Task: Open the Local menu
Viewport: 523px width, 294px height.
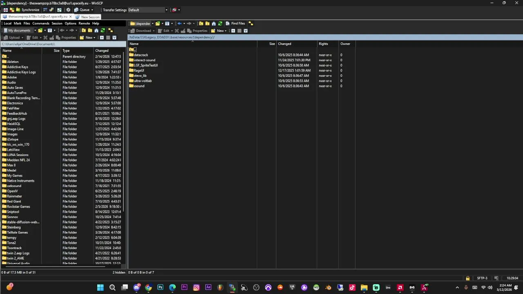Action: (7, 23)
